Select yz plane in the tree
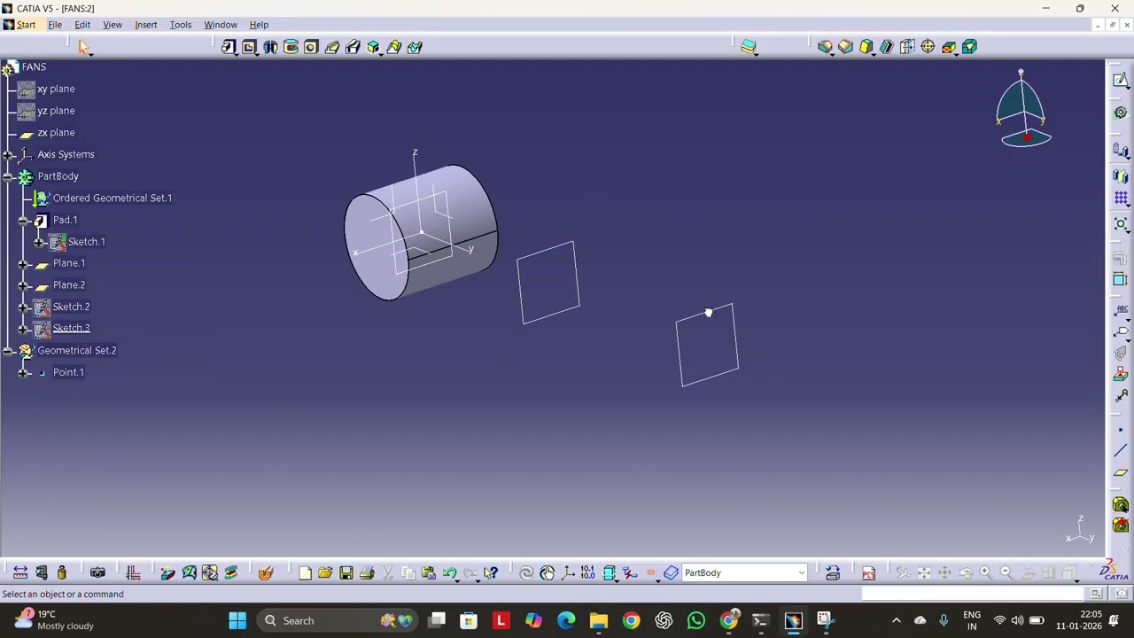The width and height of the screenshot is (1134, 638). click(56, 111)
